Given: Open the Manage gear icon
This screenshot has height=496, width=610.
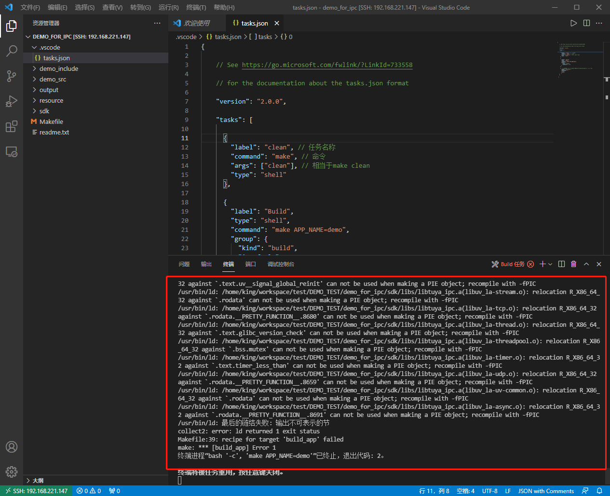Looking at the screenshot, I should click(x=12, y=472).
